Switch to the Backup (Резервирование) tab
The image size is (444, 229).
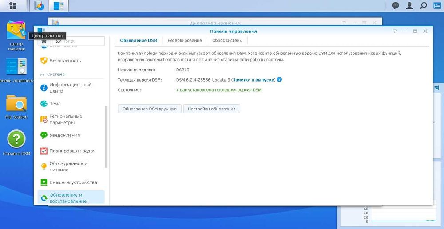185,40
